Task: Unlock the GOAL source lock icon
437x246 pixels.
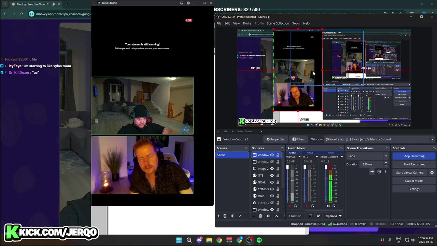Action: (278, 182)
